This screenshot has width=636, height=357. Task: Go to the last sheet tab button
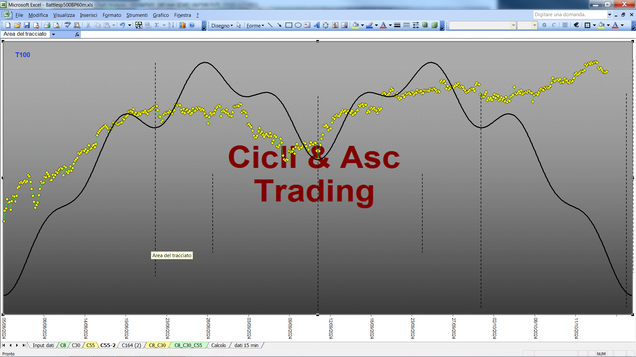pyautogui.click(x=24, y=345)
